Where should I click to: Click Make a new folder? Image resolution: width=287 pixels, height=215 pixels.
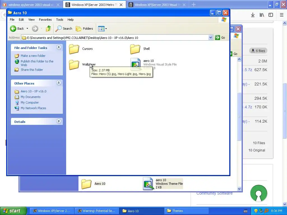(33, 56)
